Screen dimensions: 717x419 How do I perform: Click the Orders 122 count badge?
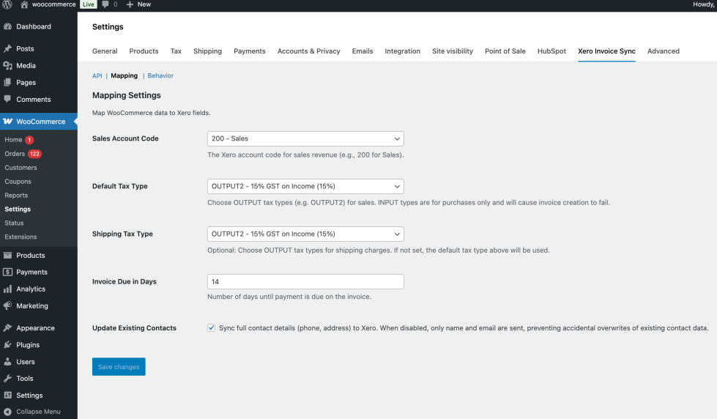[34, 154]
